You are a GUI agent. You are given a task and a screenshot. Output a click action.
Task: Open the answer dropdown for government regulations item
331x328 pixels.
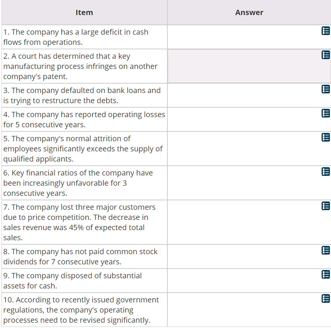(326, 298)
